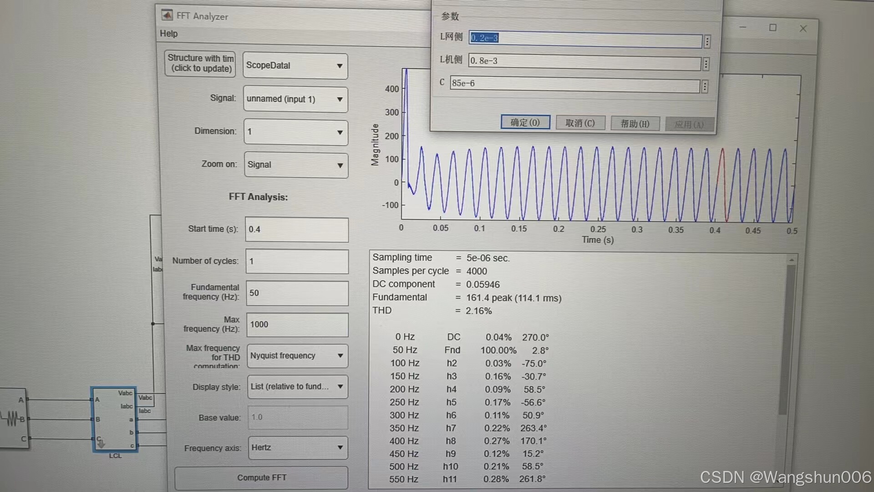The height and width of the screenshot is (492, 874).
Task: Expand the Signal input dropdown
Action: 295,99
